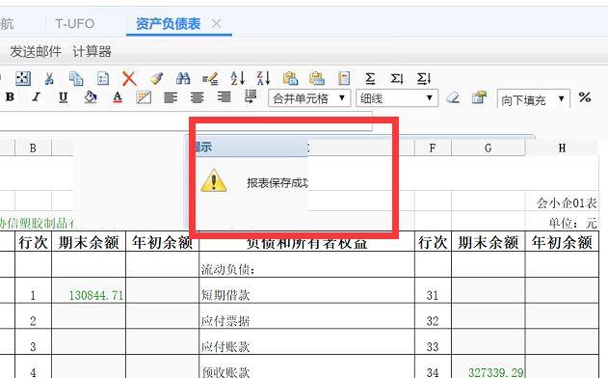
Task: Click the second Sigma sum icon
Action: tap(397, 79)
